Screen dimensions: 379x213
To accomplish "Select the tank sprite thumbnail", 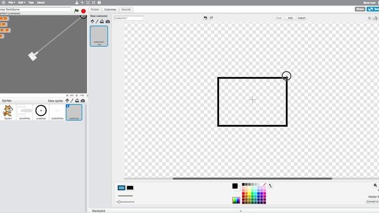I will click(25, 112).
